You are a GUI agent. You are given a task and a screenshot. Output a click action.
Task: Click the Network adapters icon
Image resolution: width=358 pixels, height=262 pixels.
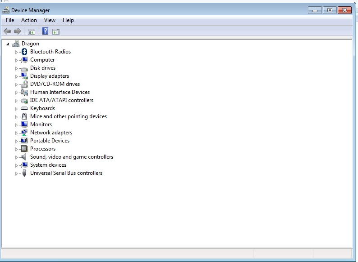coord(24,133)
